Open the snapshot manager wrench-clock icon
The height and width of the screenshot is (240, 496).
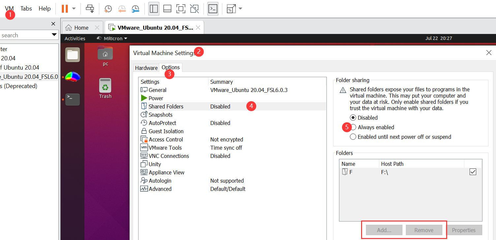point(135,9)
